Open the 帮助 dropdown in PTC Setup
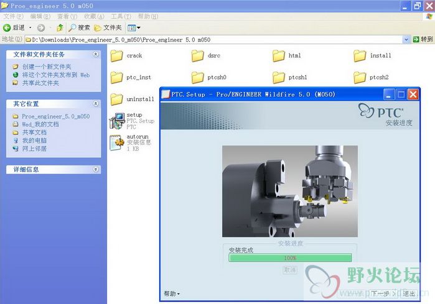This screenshot has height=304, width=435. point(172,294)
